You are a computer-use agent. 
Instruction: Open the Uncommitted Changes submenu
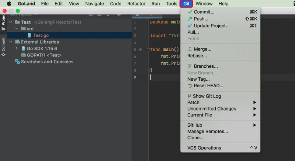click(220, 109)
